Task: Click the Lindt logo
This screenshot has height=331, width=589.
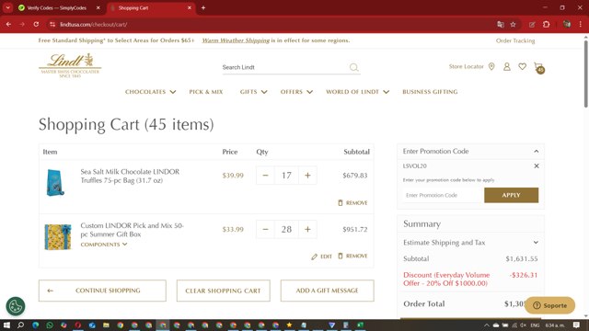Action: 70,65
